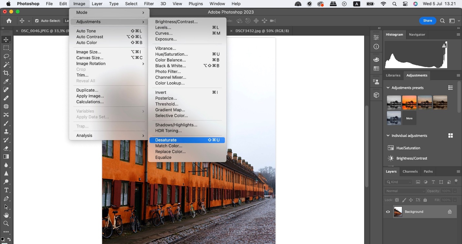This screenshot has width=462, height=244.
Task: Activate the Horizontal Type tool
Action: [6, 190]
